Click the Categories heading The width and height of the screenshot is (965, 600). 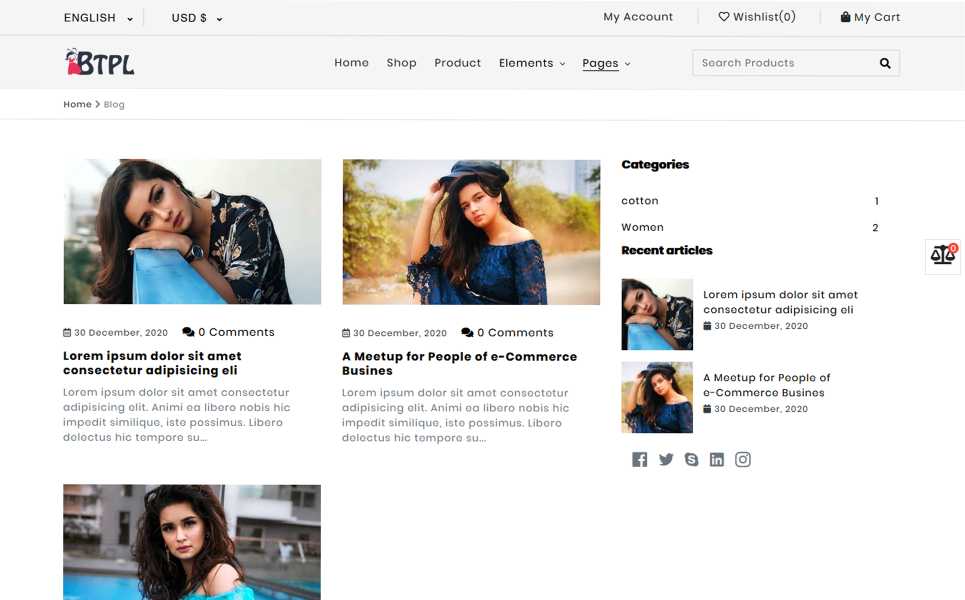pos(655,164)
